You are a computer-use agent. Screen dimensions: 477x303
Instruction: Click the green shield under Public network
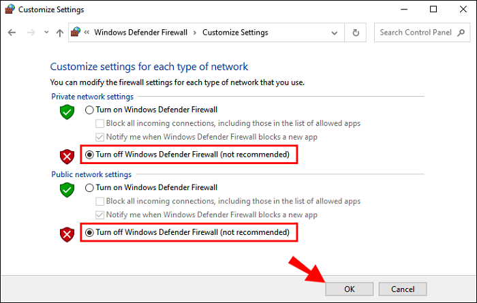click(66, 189)
